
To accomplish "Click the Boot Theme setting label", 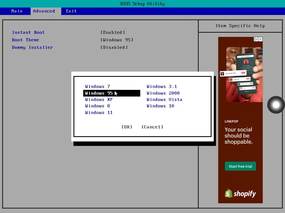I will click(x=25, y=40).
